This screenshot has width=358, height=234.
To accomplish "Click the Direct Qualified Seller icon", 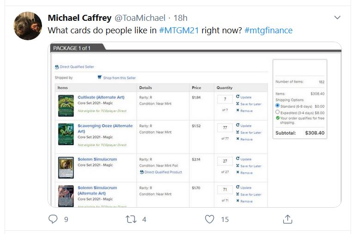I will tap(56, 67).
